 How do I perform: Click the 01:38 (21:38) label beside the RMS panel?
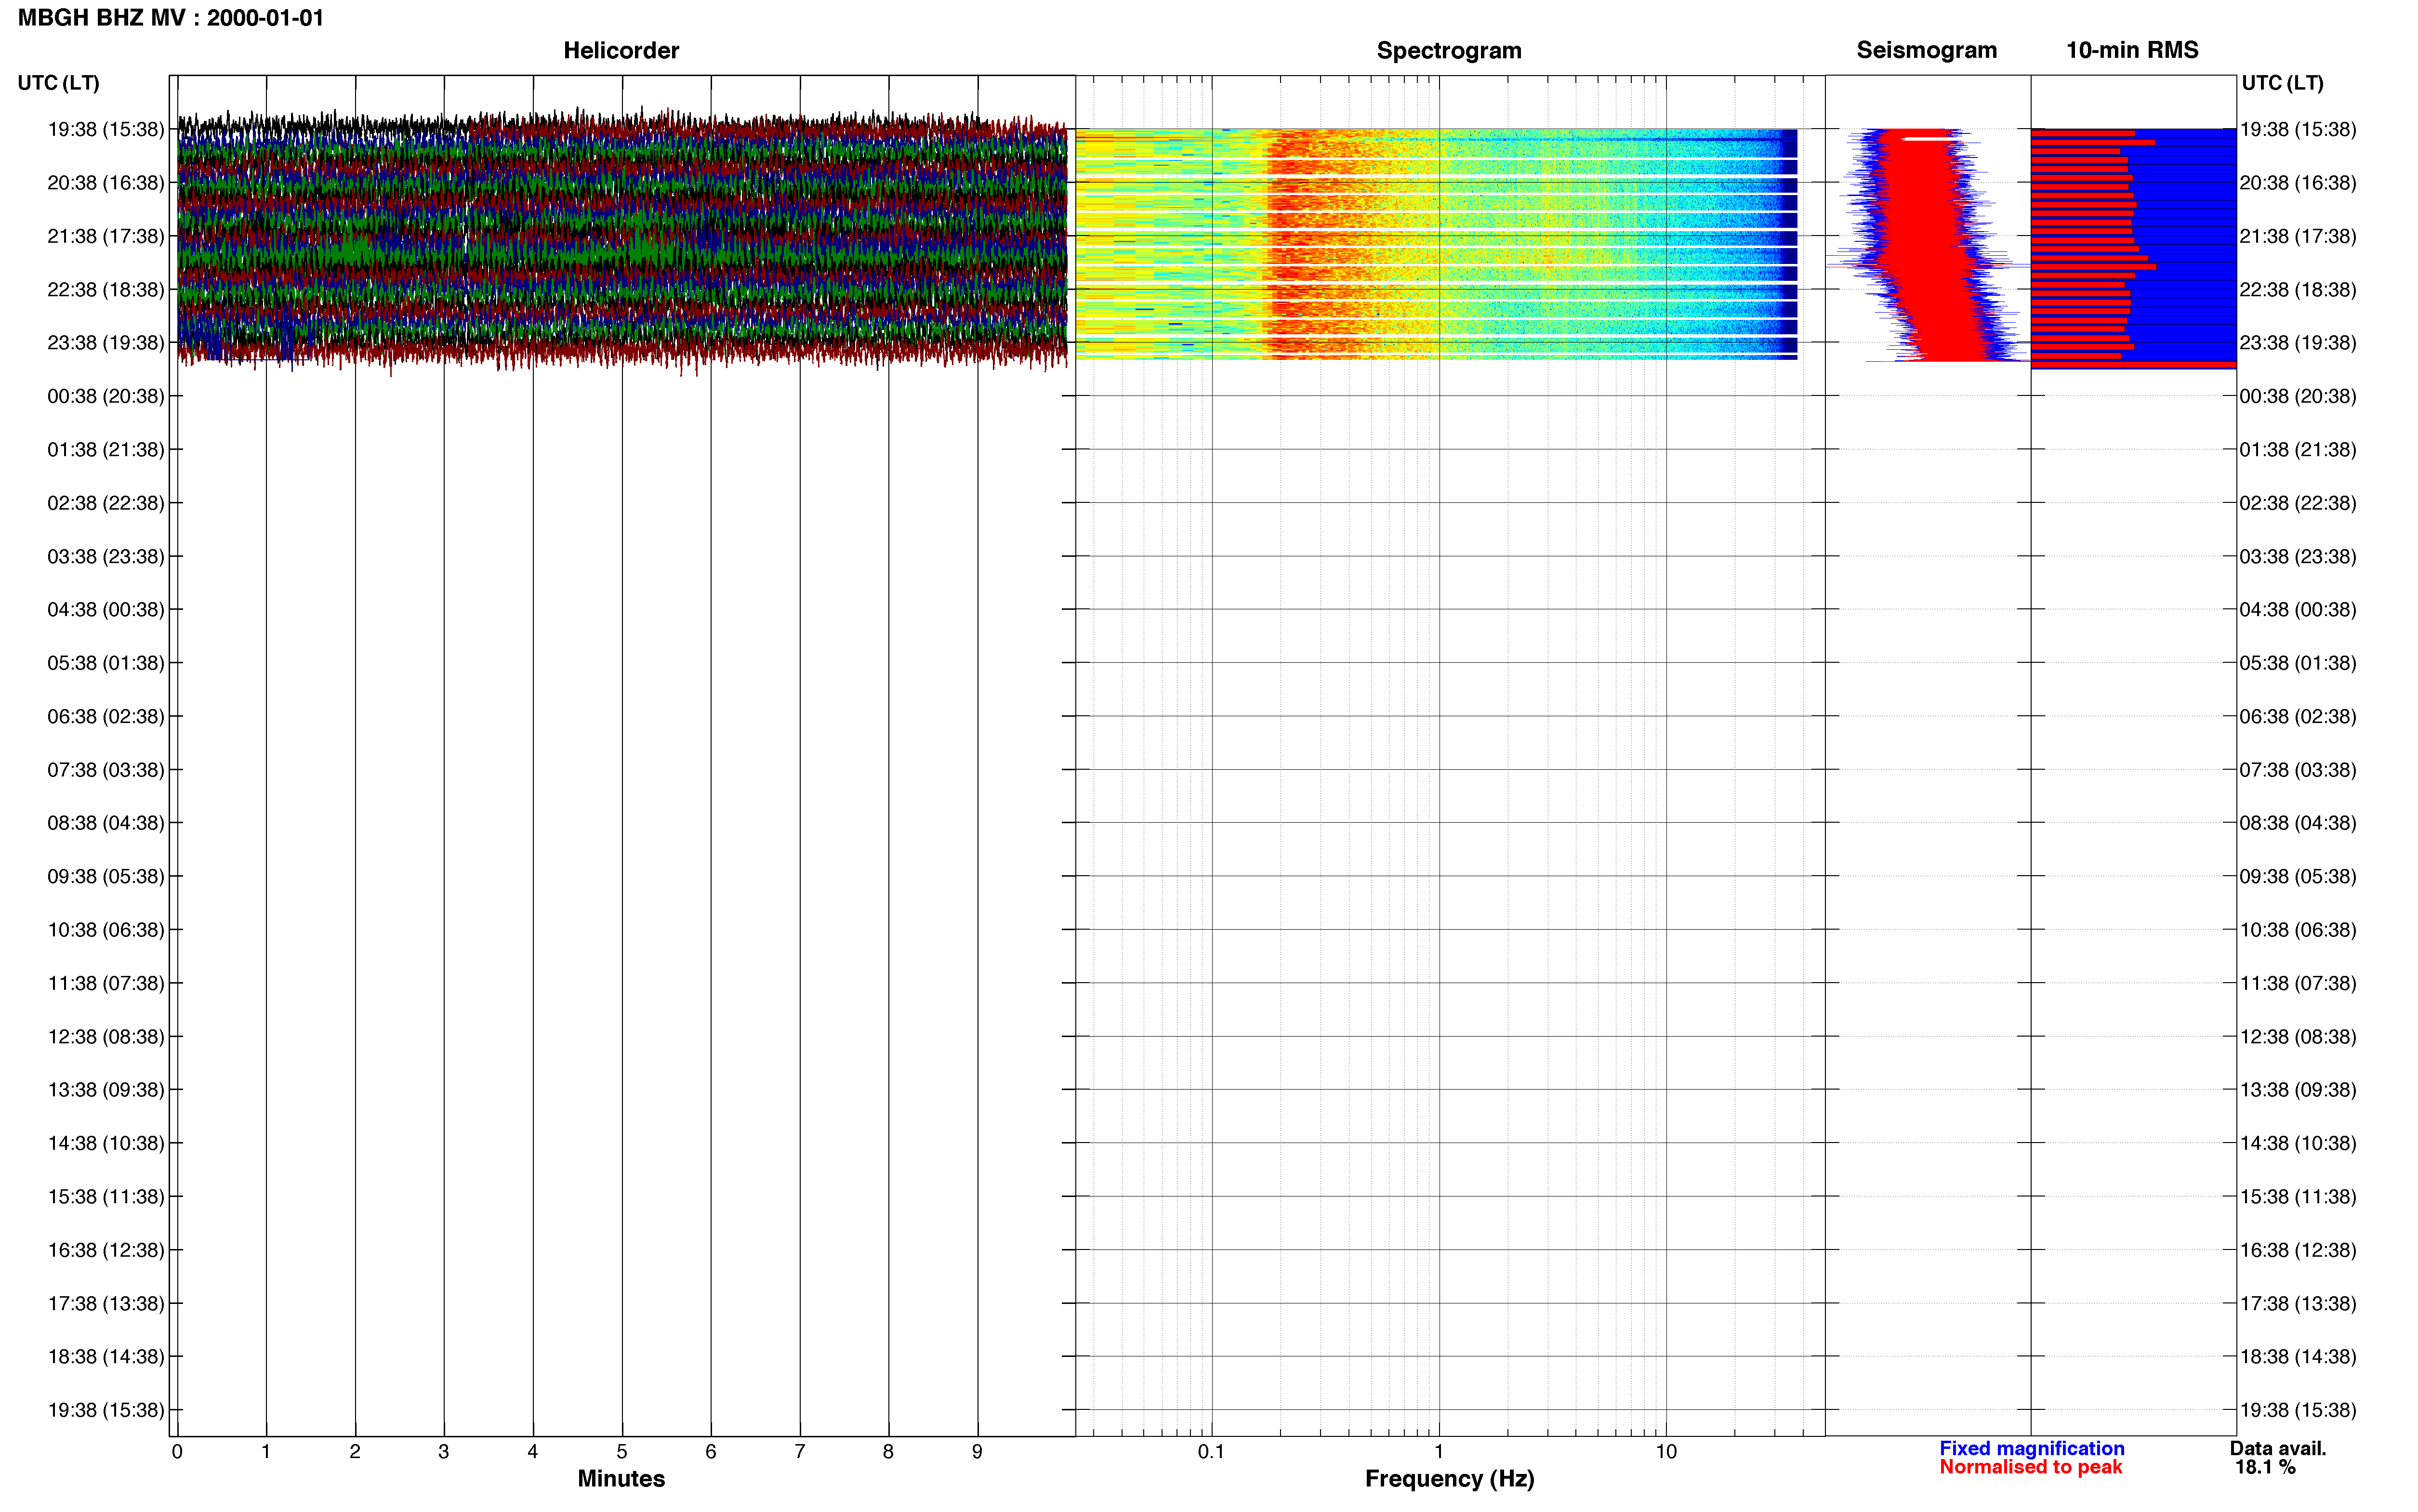[x=2298, y=450]
